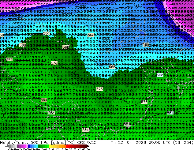Click the 536 contour label
This screenshot has width=194, height=150.
click(x=83, y=6)
